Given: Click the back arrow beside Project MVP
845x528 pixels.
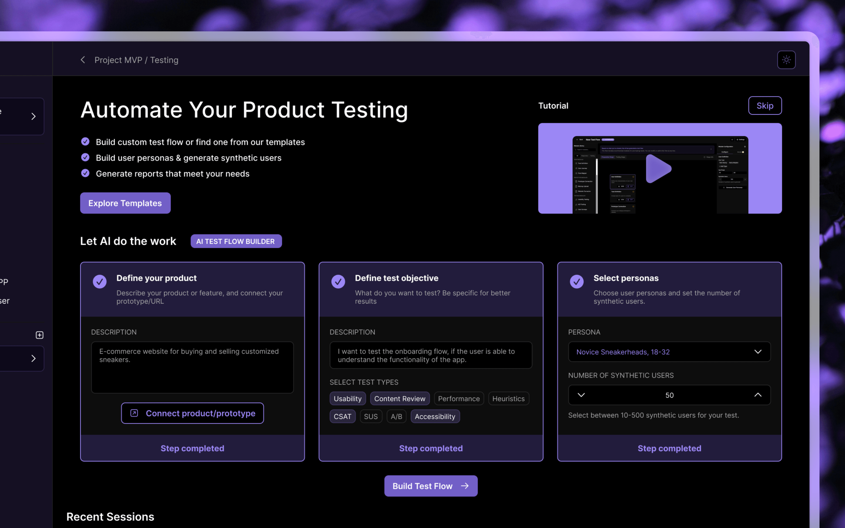Looking at the screenshot, I should 83,60.
